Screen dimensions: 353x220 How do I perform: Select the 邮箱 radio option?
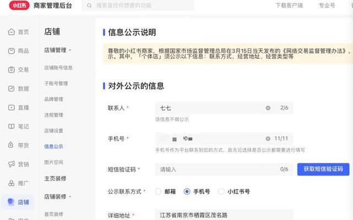(x=158, y=191)
